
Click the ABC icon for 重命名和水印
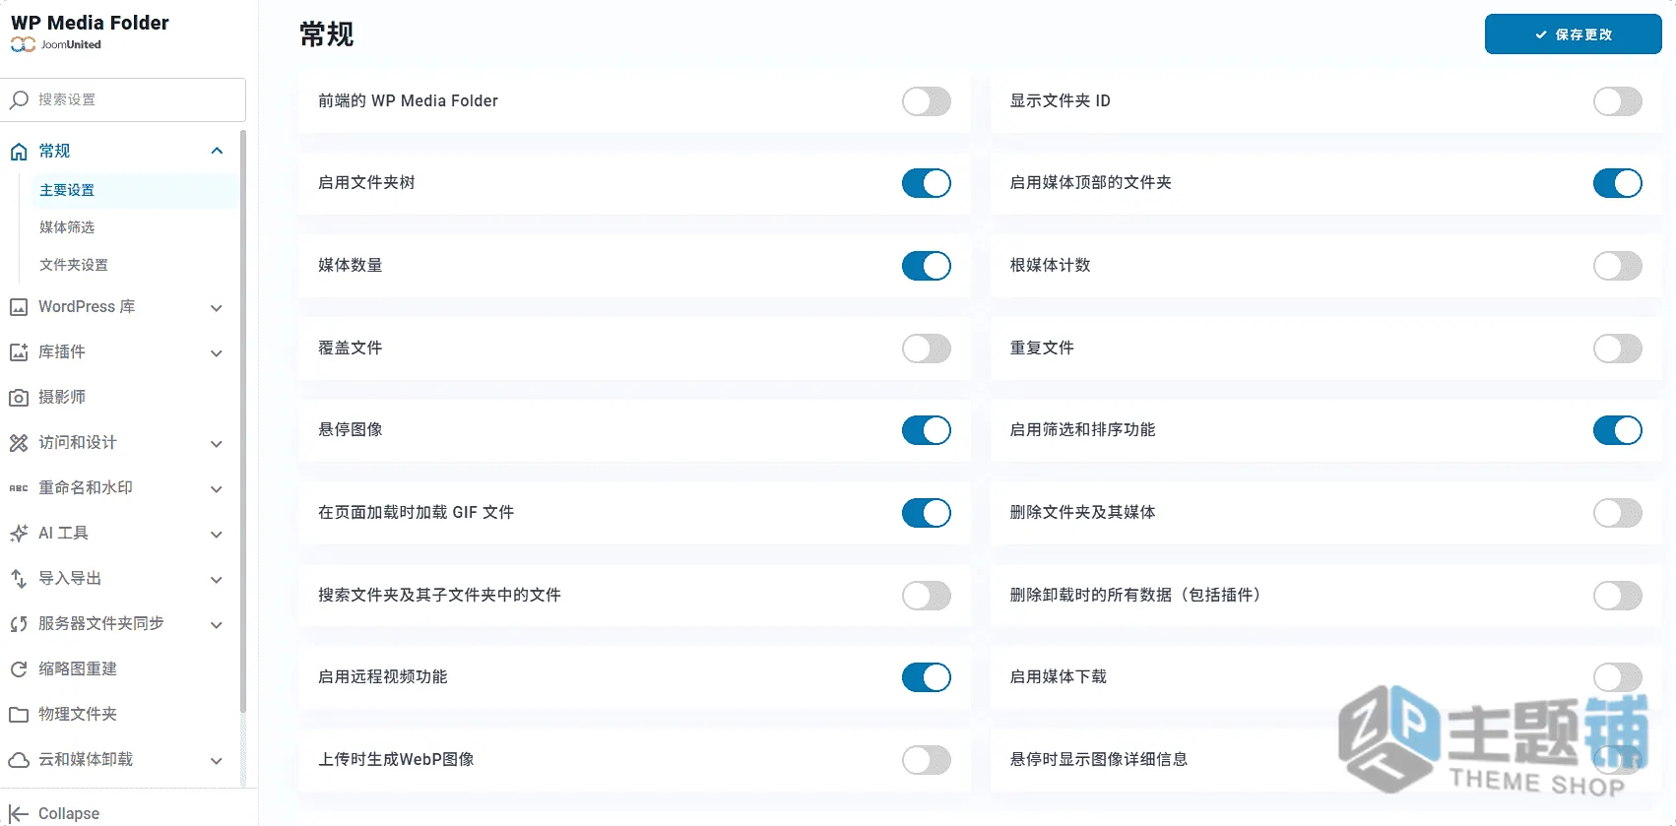[19, 488]
